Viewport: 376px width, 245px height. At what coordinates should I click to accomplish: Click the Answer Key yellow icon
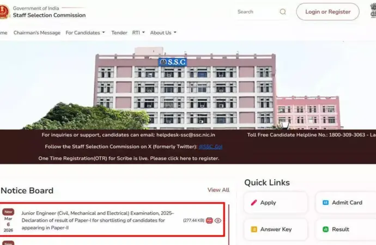tap(254, 229)
